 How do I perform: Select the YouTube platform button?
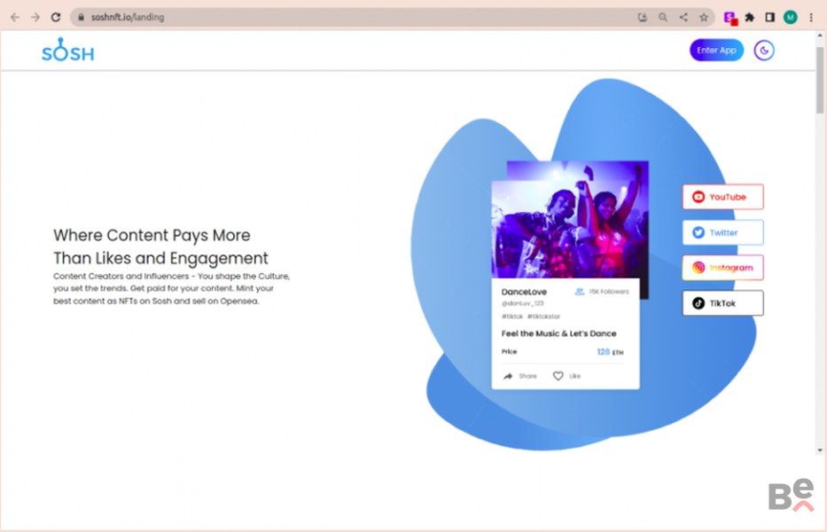click(722, 197)
